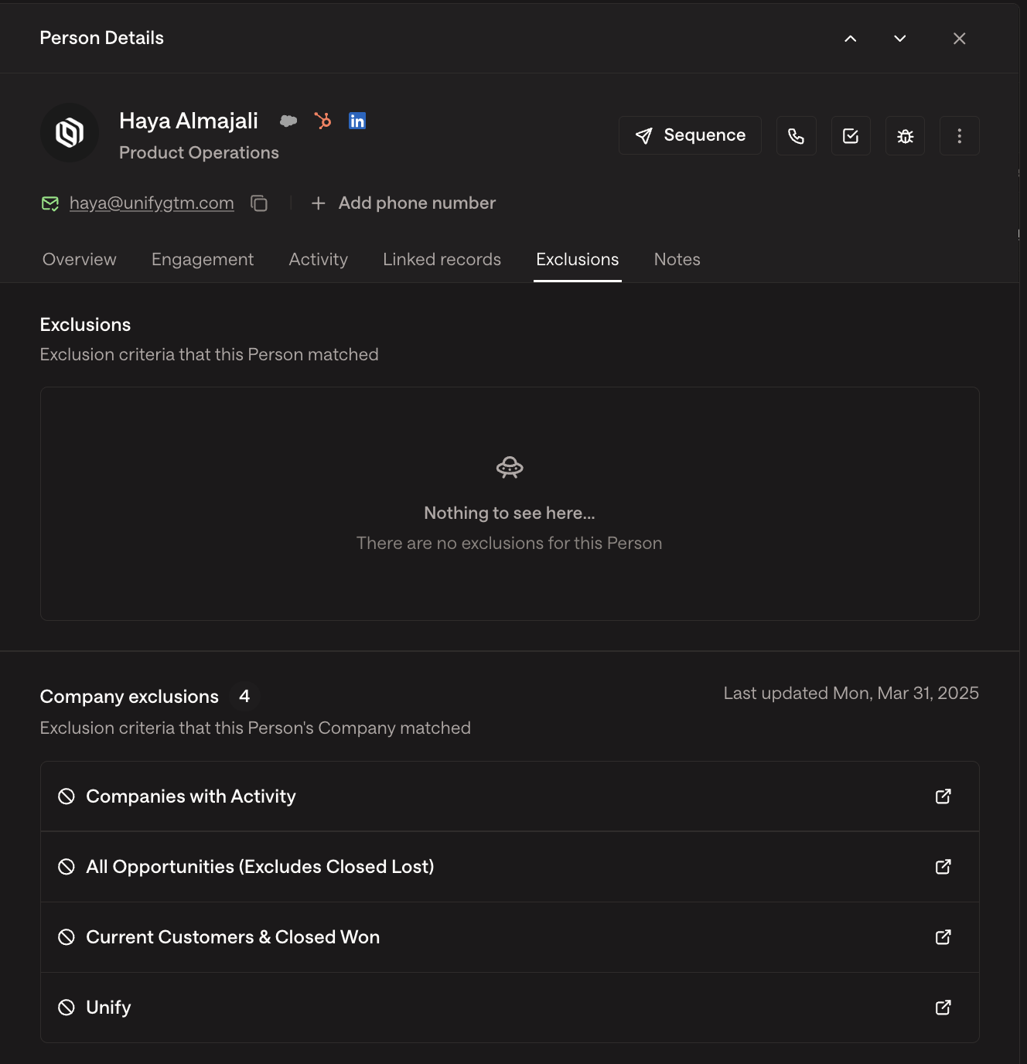Open the three-dot more options menu
1027x1064 pixels.
coord(960,135)
